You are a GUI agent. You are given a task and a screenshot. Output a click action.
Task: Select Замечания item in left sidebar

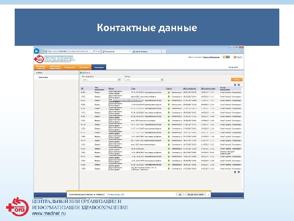point(43,77)
